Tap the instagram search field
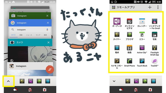Image resolution: width=166 pixels, height=93 pixels. 30,30
